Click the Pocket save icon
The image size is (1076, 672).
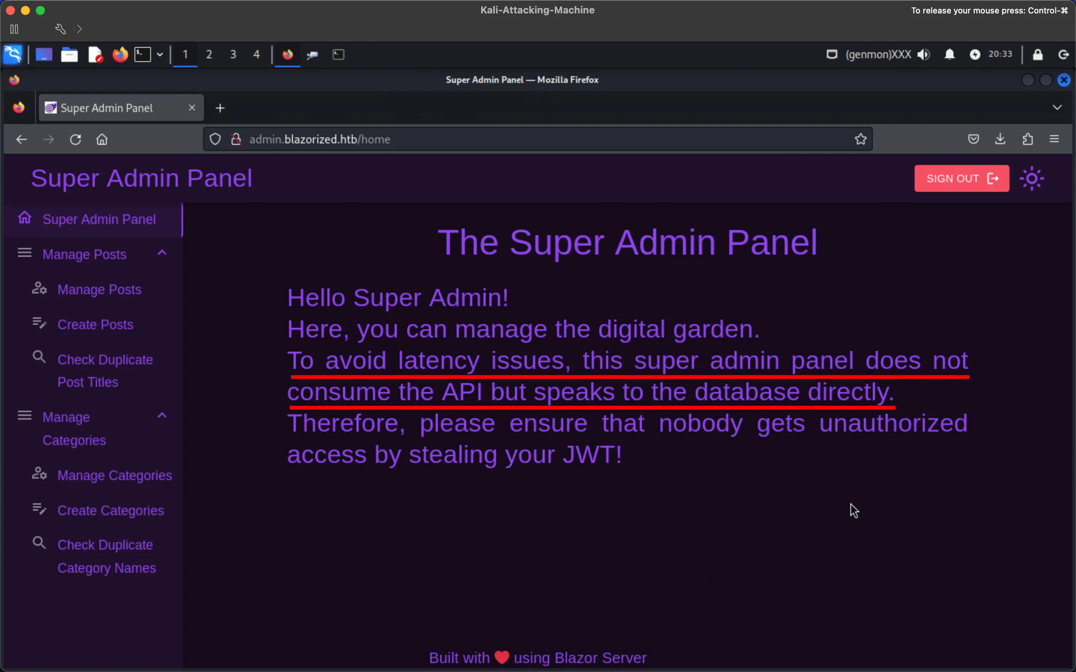tap(974, 140)
